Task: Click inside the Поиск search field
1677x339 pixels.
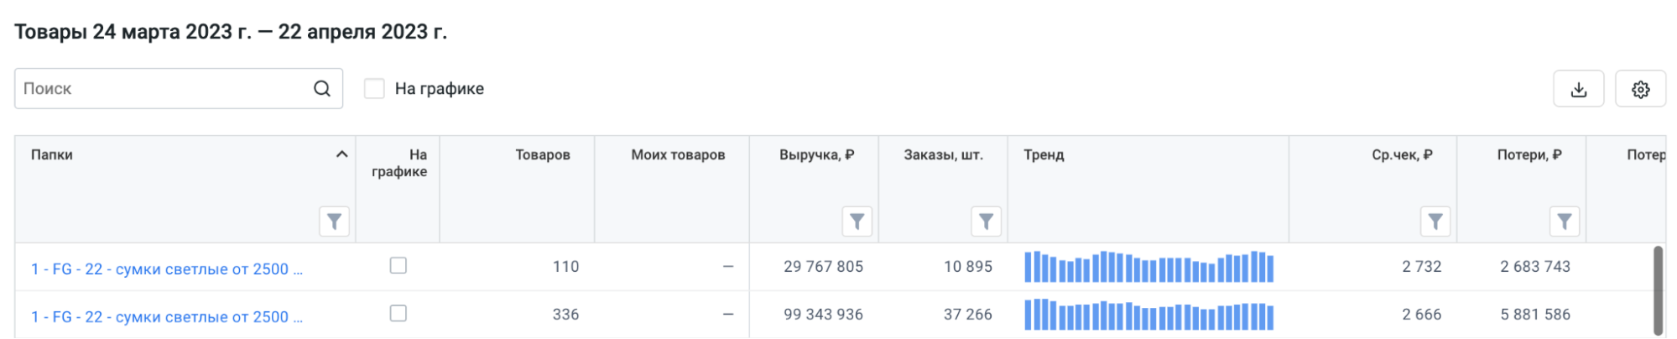Action: [164, 89]
